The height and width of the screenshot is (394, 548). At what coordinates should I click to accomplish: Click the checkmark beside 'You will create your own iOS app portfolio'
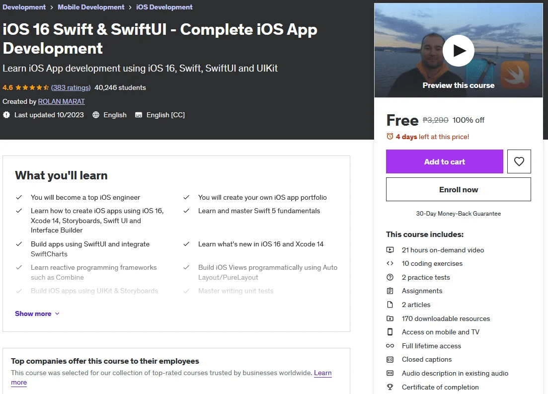point(187,197)
